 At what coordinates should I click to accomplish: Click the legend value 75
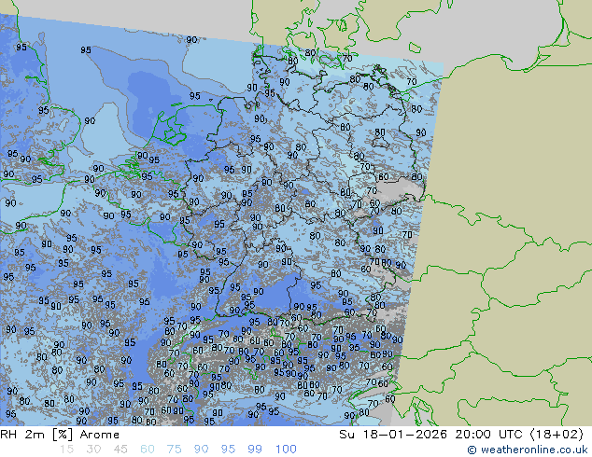(x=174, y=450)
